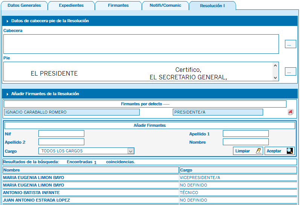Viewport: 300px width, 205px height.
Task: Click the ellipsis button beside Cabecera
Action: pos(291,44)
